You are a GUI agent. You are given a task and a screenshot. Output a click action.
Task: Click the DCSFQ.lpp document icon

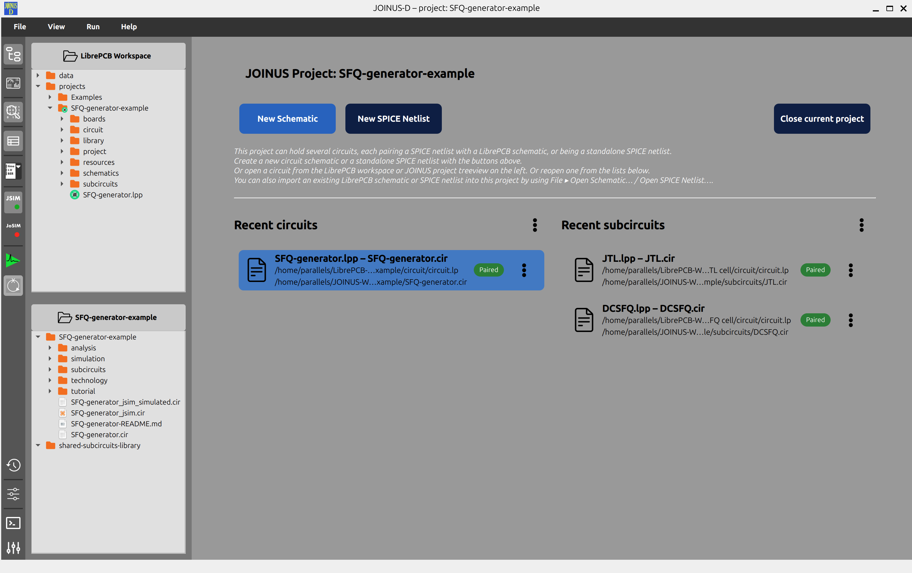click(583, 320)
